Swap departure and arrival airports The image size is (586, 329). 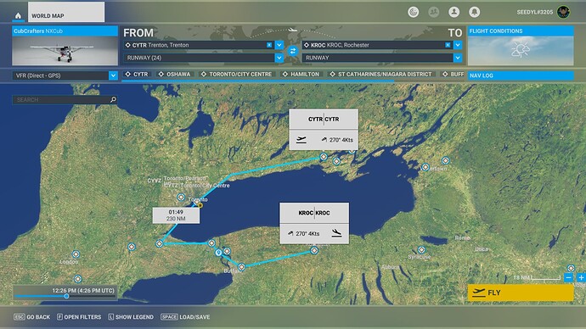(x=293, y=51)
